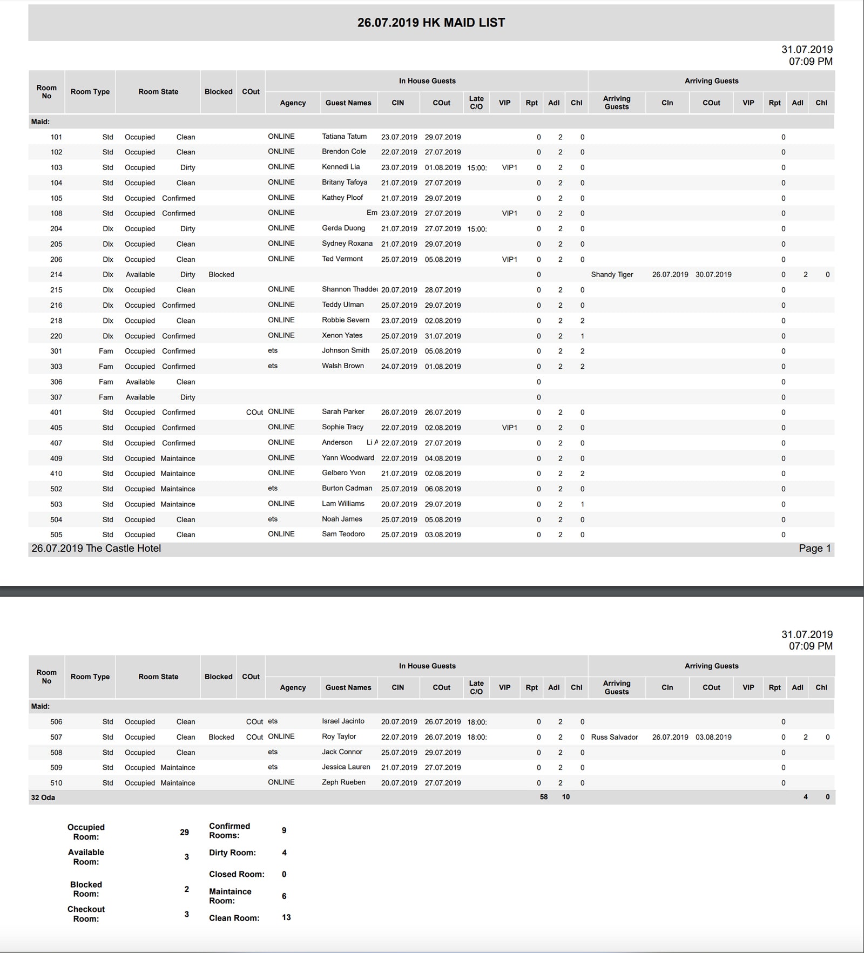Click room number 510
Viewport: 864px width, 953px height.
pos(56,783)
